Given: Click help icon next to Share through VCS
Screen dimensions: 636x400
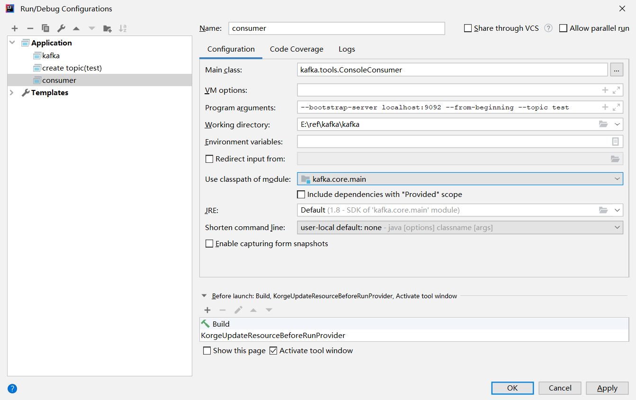Looking at the screenshot, I should point(548,28).
